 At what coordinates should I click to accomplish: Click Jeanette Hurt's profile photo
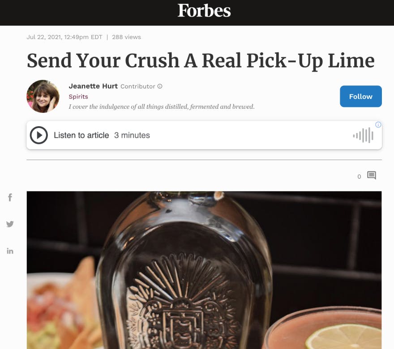pyautogui.click(x=43, y=96)
